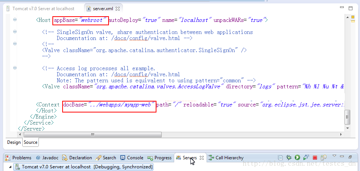Close the server.xml editor tab
Image resolution: width=360 pixels, height=171 pixels.
pyautogui.click(x=118, y=9)
